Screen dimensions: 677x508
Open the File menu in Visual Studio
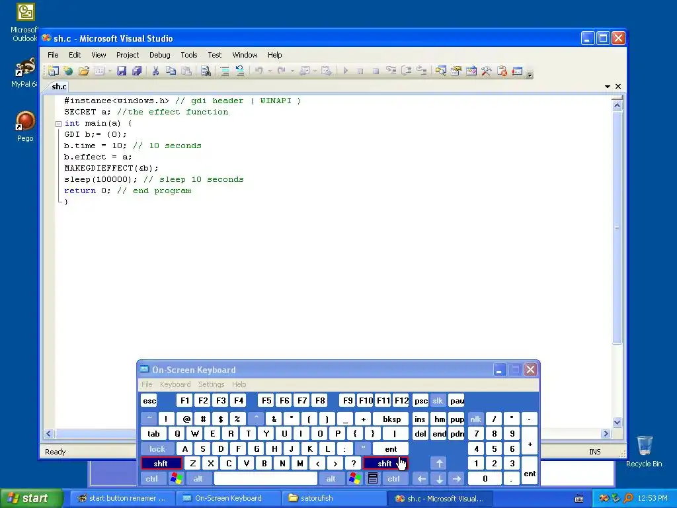click(x=53, y=55)
